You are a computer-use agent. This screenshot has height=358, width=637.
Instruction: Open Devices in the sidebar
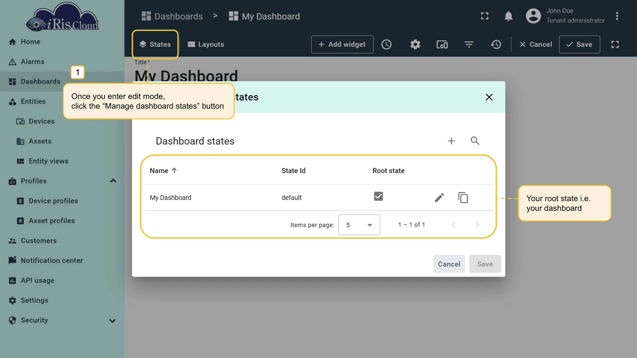pyautogui.click(x=62, y=121)
